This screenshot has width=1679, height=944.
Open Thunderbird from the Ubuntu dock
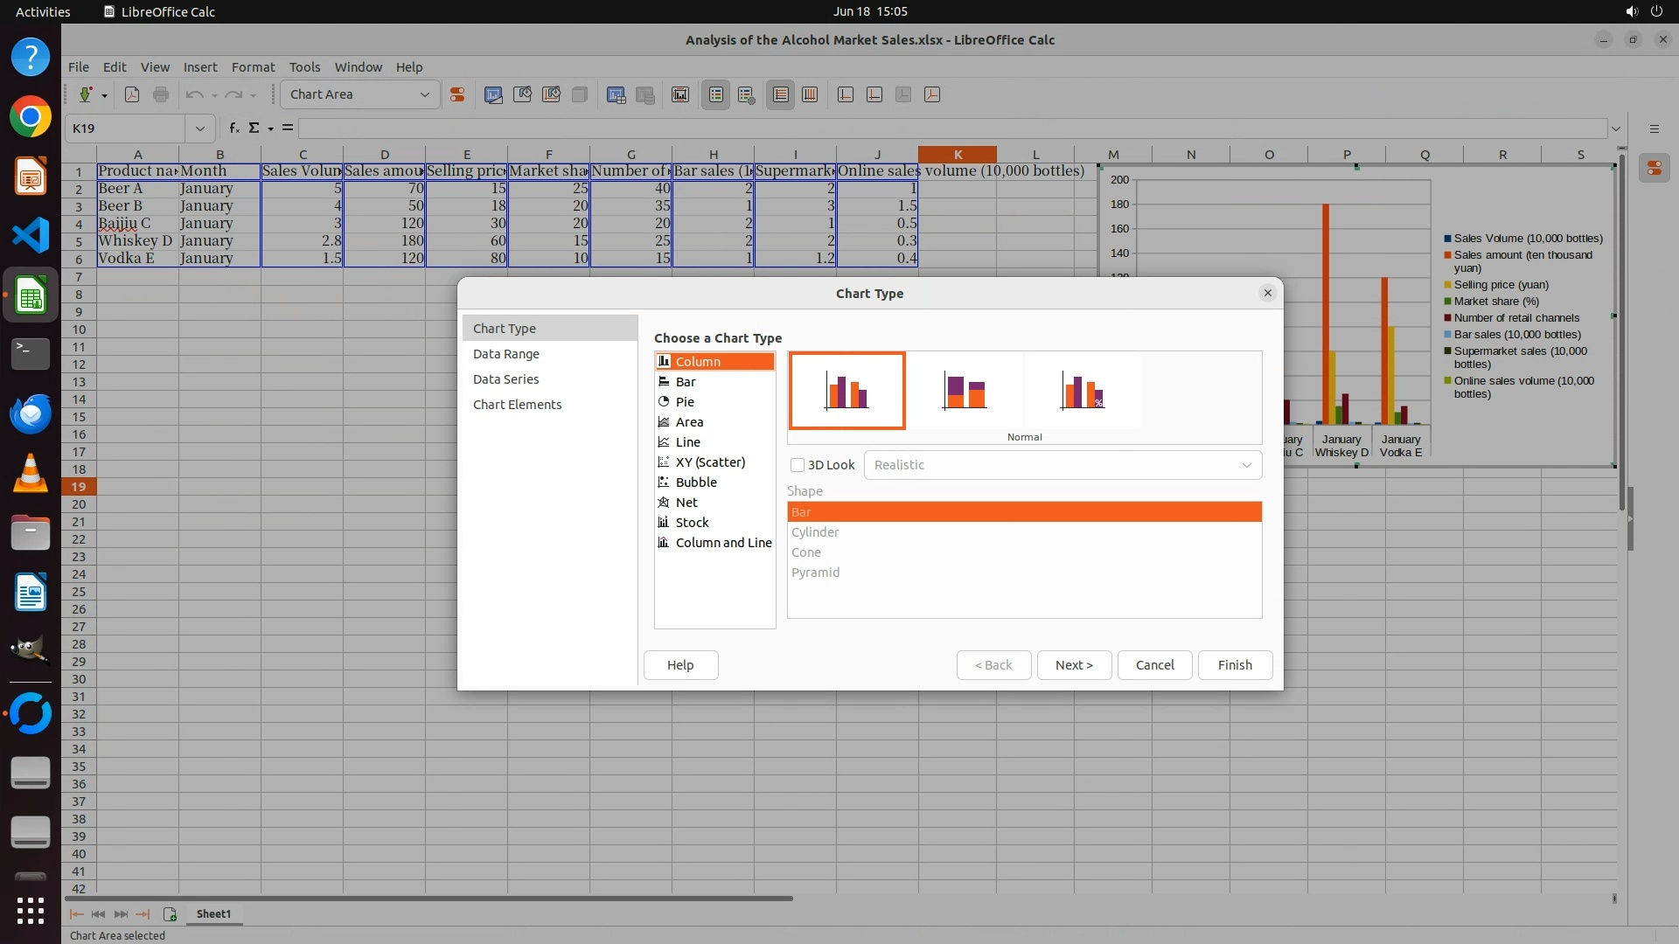[x=31, y=413]
